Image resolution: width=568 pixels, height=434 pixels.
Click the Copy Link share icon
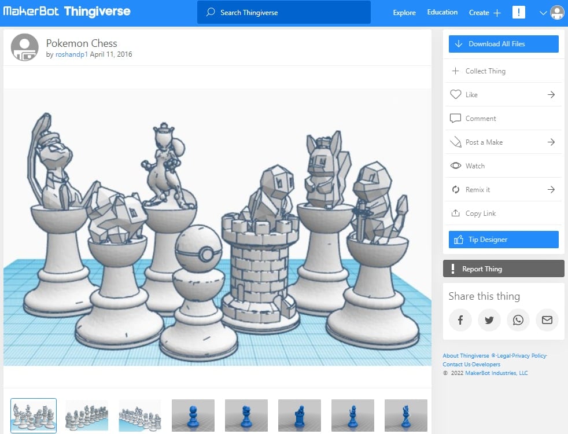[456, 213]
